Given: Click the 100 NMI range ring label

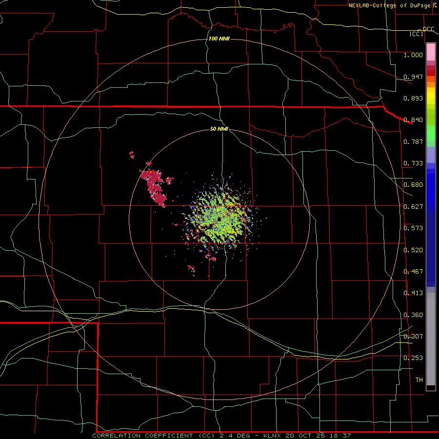Looking at the screenshot, I should click(x=219, y=39).
